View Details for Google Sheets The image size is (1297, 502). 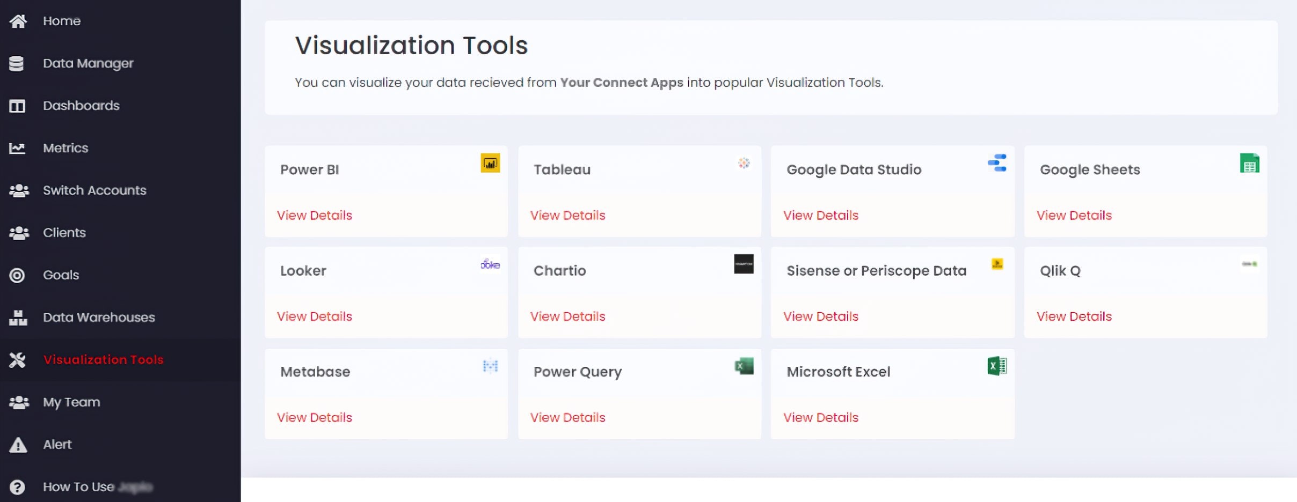[x=1074, y=215]
